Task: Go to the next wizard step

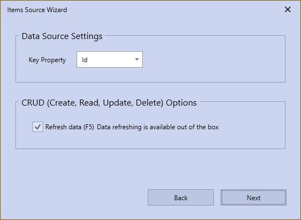Action: click(254, 197)
